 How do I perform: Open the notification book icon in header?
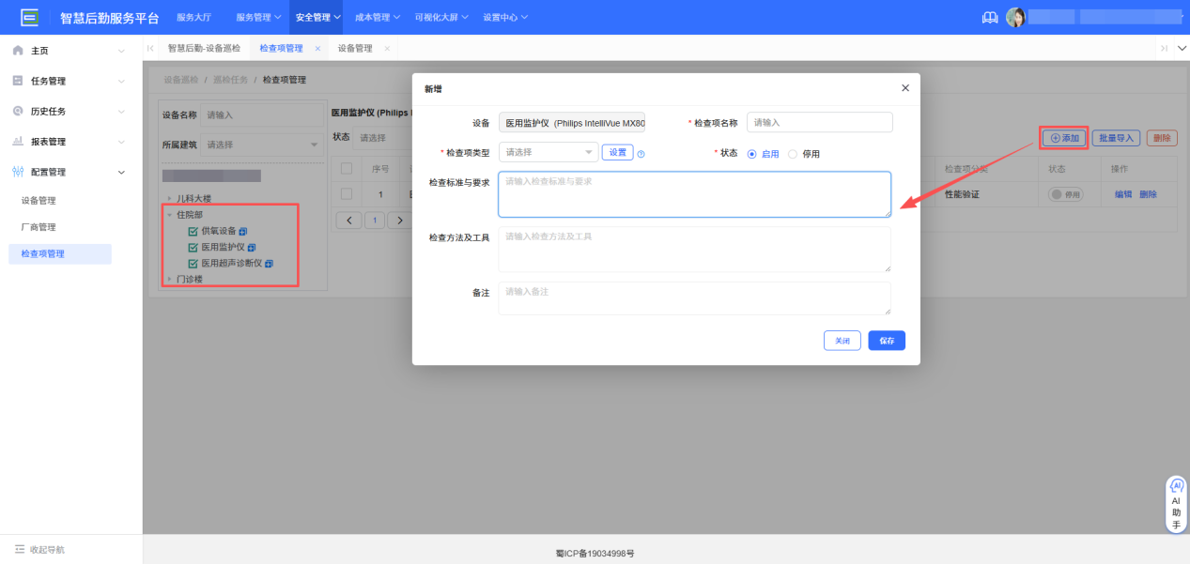point(989,16)
